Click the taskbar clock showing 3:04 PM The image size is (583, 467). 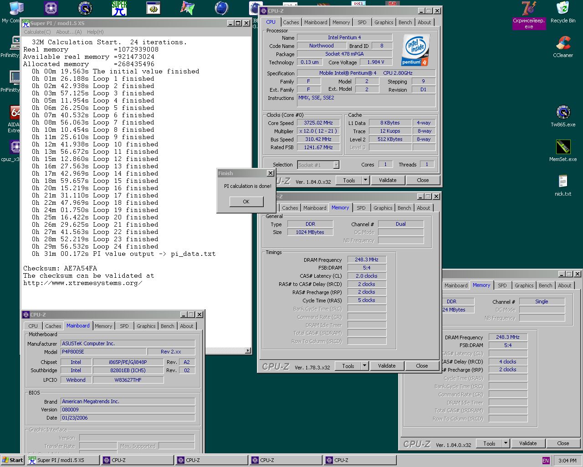[567, 461]
